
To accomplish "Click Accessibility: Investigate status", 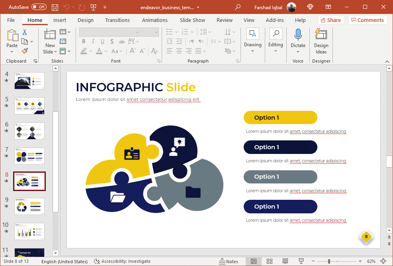I will coord(122,262).
